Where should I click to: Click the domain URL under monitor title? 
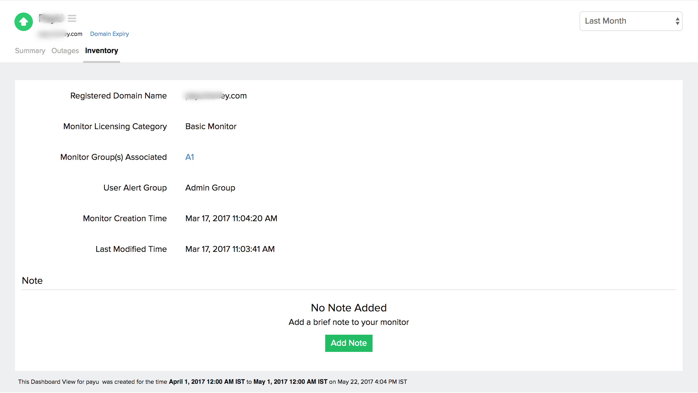[x=61, y=34]
